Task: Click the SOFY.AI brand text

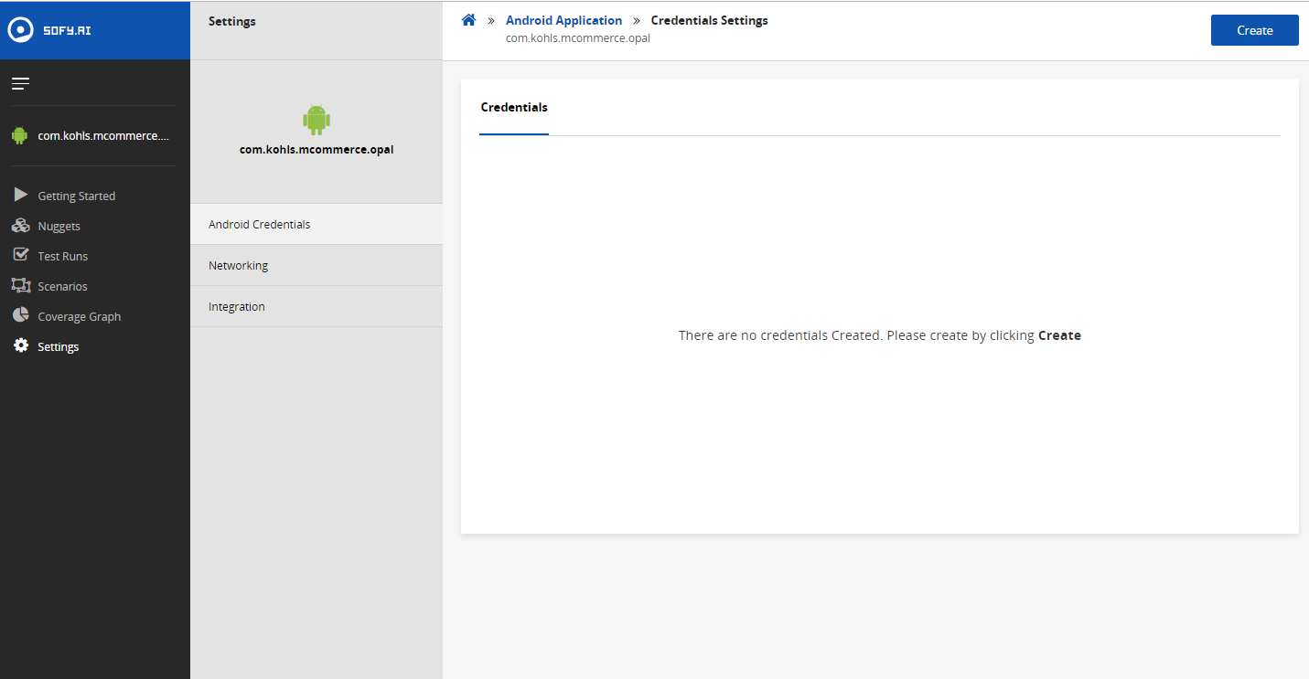Action: coord(67,30)
